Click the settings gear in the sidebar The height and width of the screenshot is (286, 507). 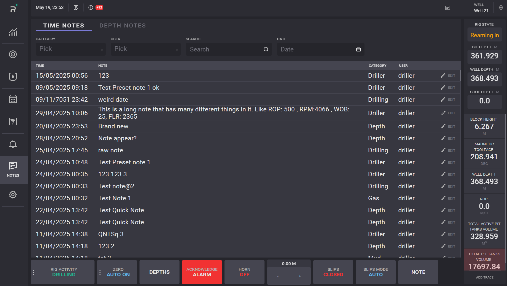13,195
